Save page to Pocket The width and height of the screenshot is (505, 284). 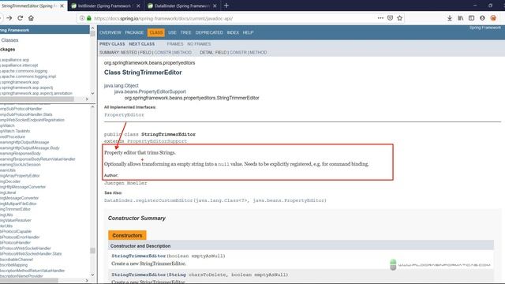[x=390, y=18]
